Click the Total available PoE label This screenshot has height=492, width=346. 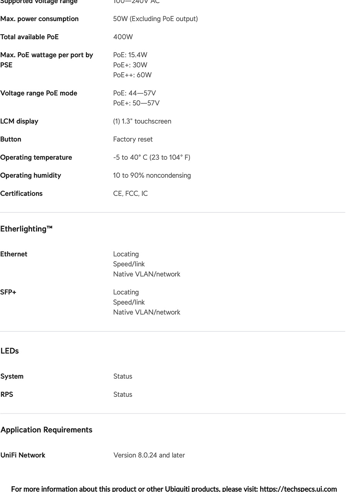(30, 37)
